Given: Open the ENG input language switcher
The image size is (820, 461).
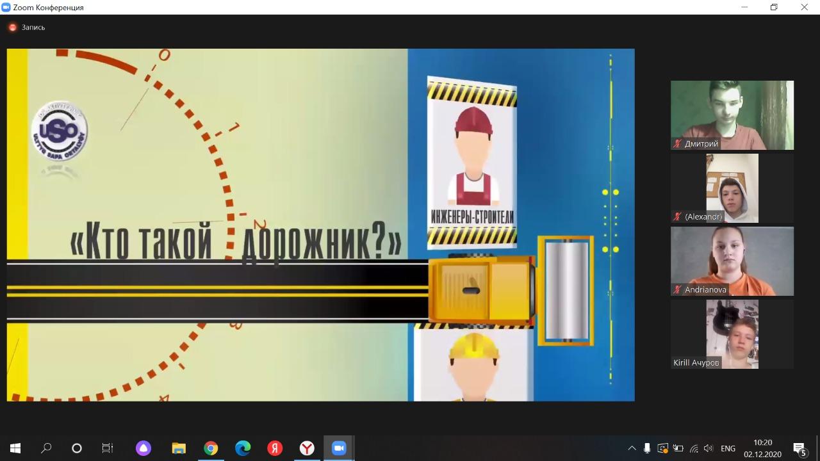Looking at the screenshot, I should [728, 448].
